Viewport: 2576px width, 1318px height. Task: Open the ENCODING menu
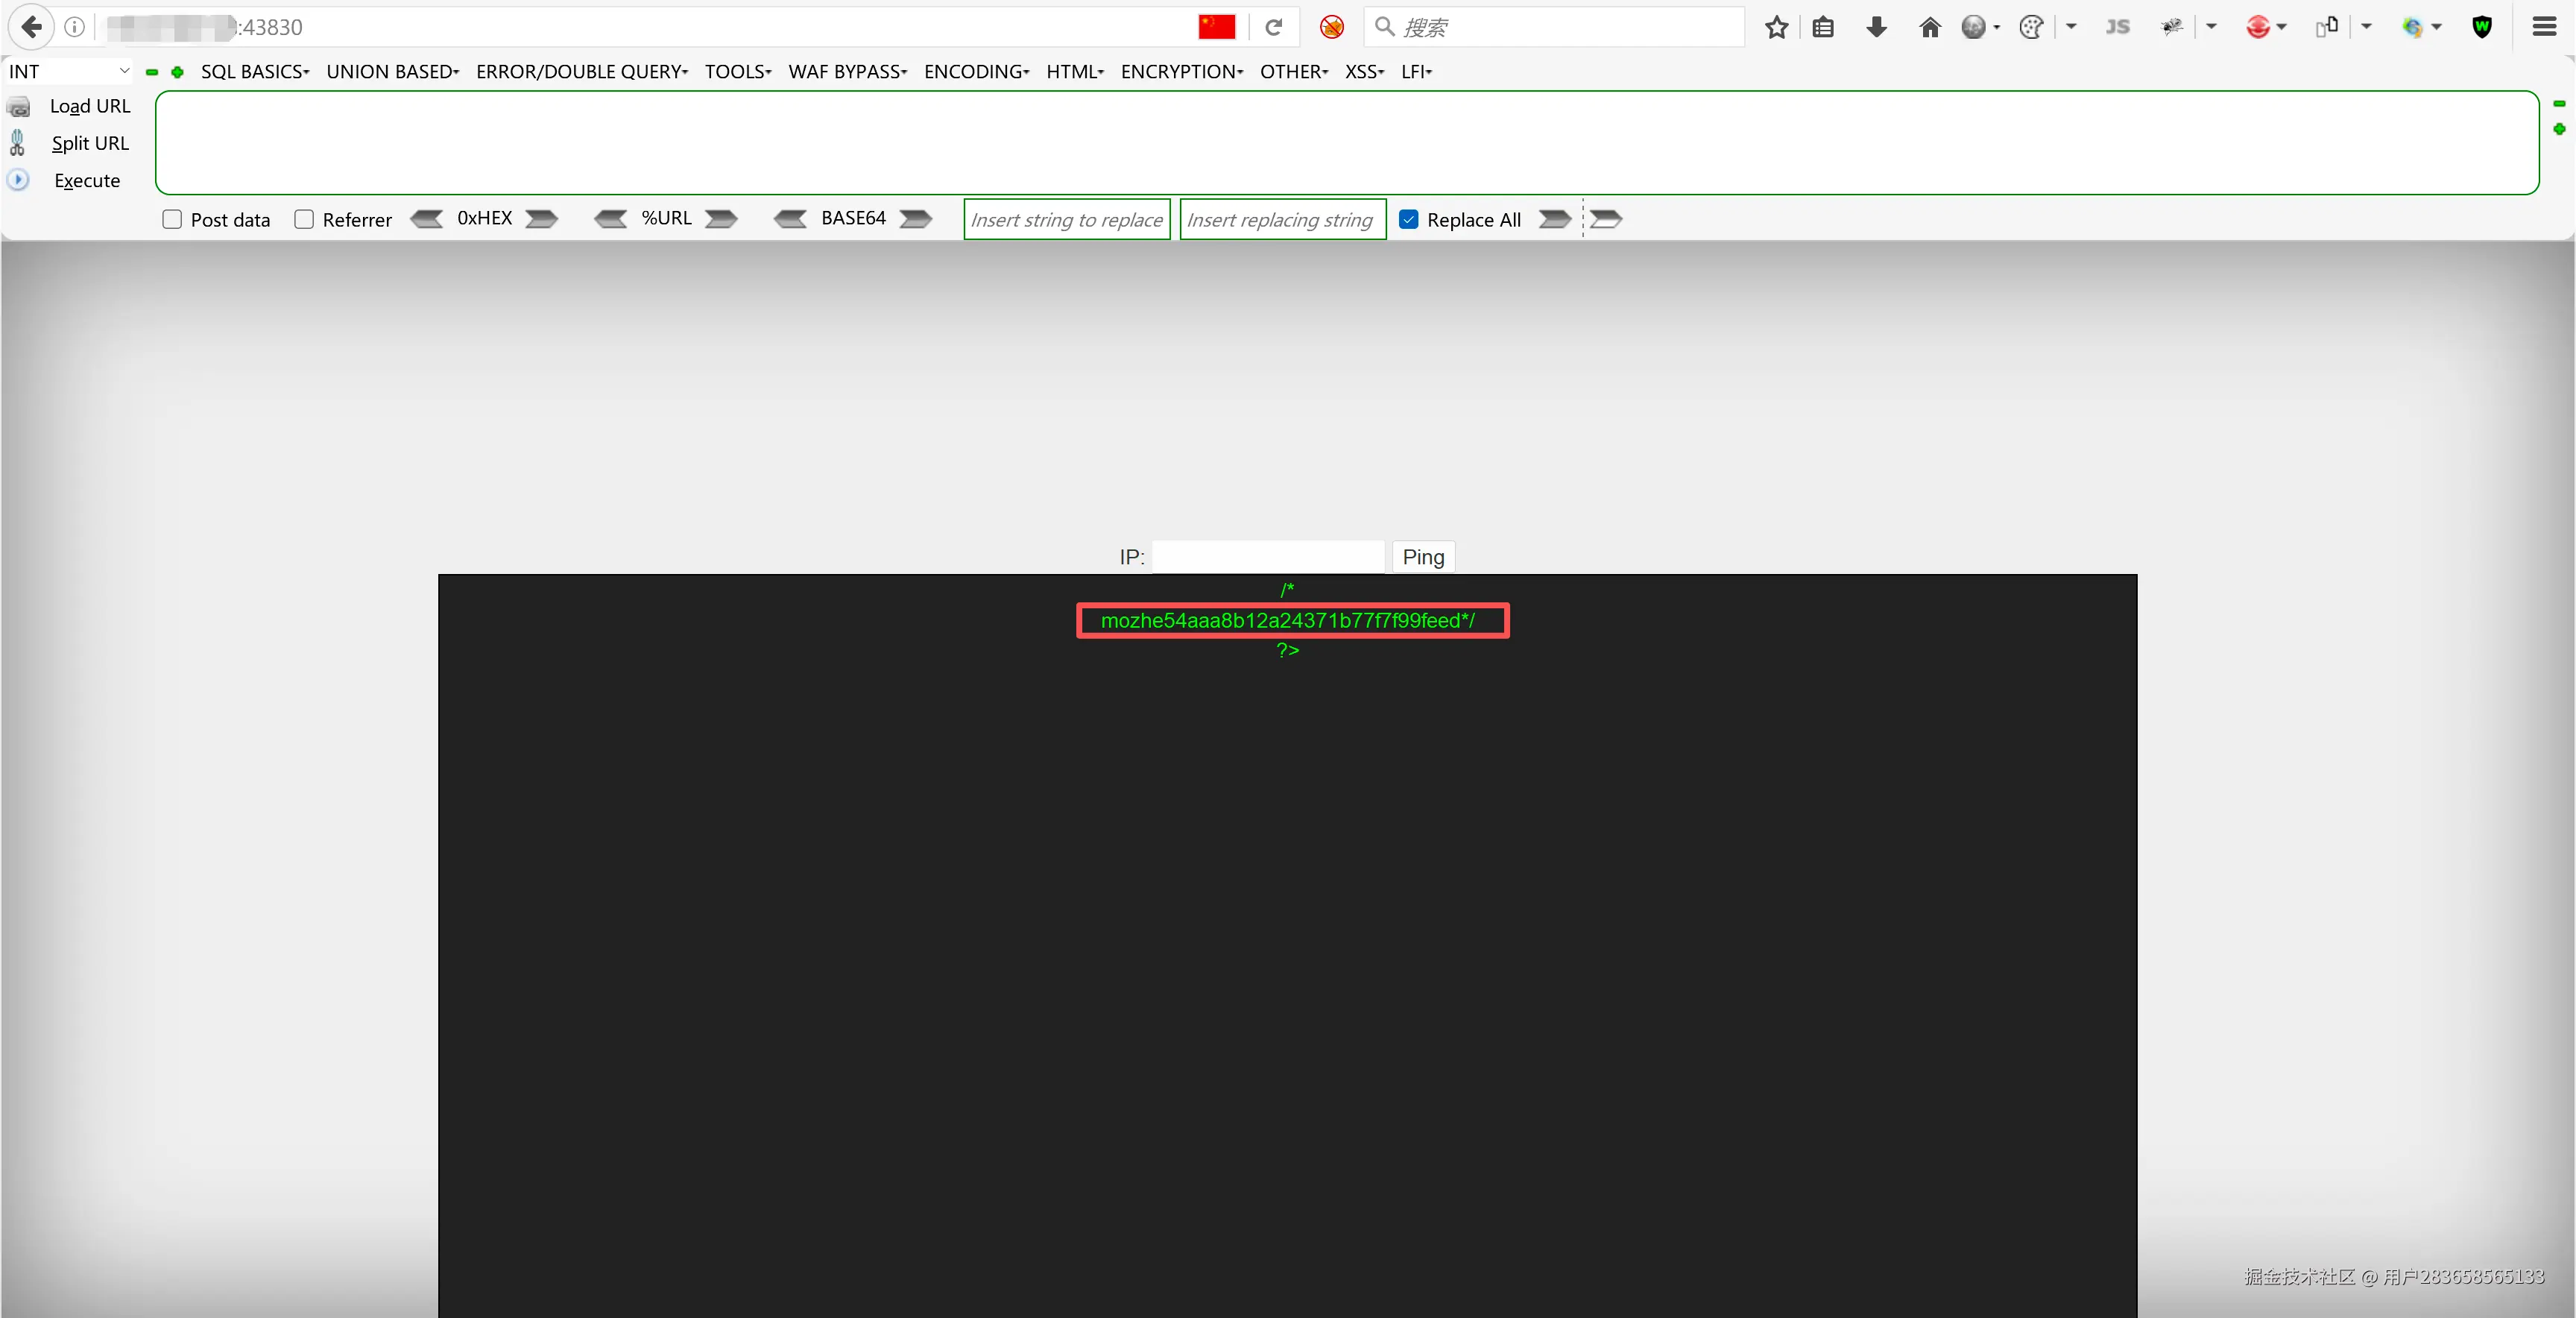[x=975, y=71]
